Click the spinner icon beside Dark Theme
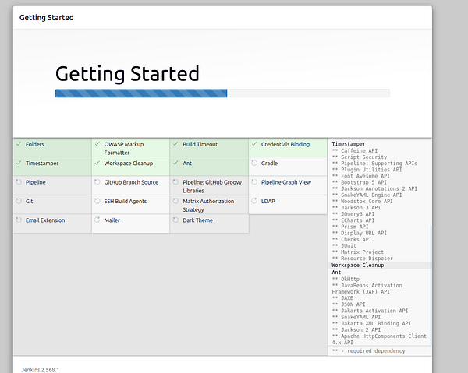 pyautogui.click(x=175, y=220)
